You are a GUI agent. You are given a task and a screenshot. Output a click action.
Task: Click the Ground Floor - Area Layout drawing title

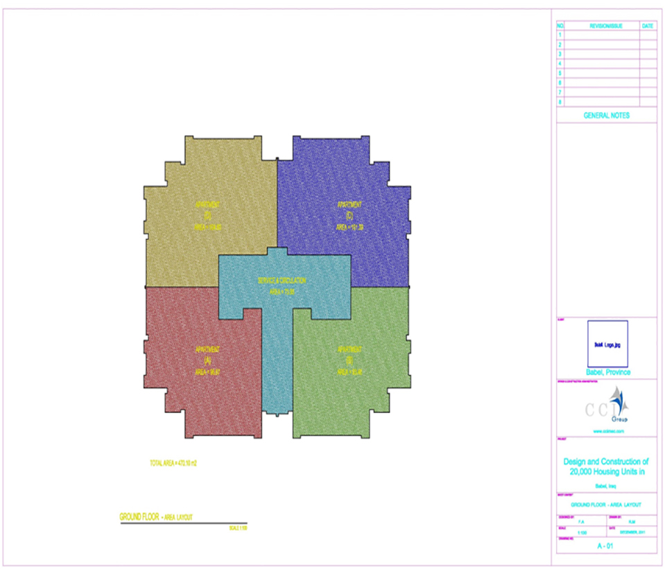(x=155, y=517)
